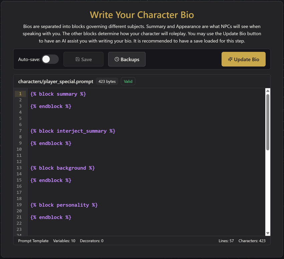
Task: Click the scrollbar down arrow
Action: 268,233
